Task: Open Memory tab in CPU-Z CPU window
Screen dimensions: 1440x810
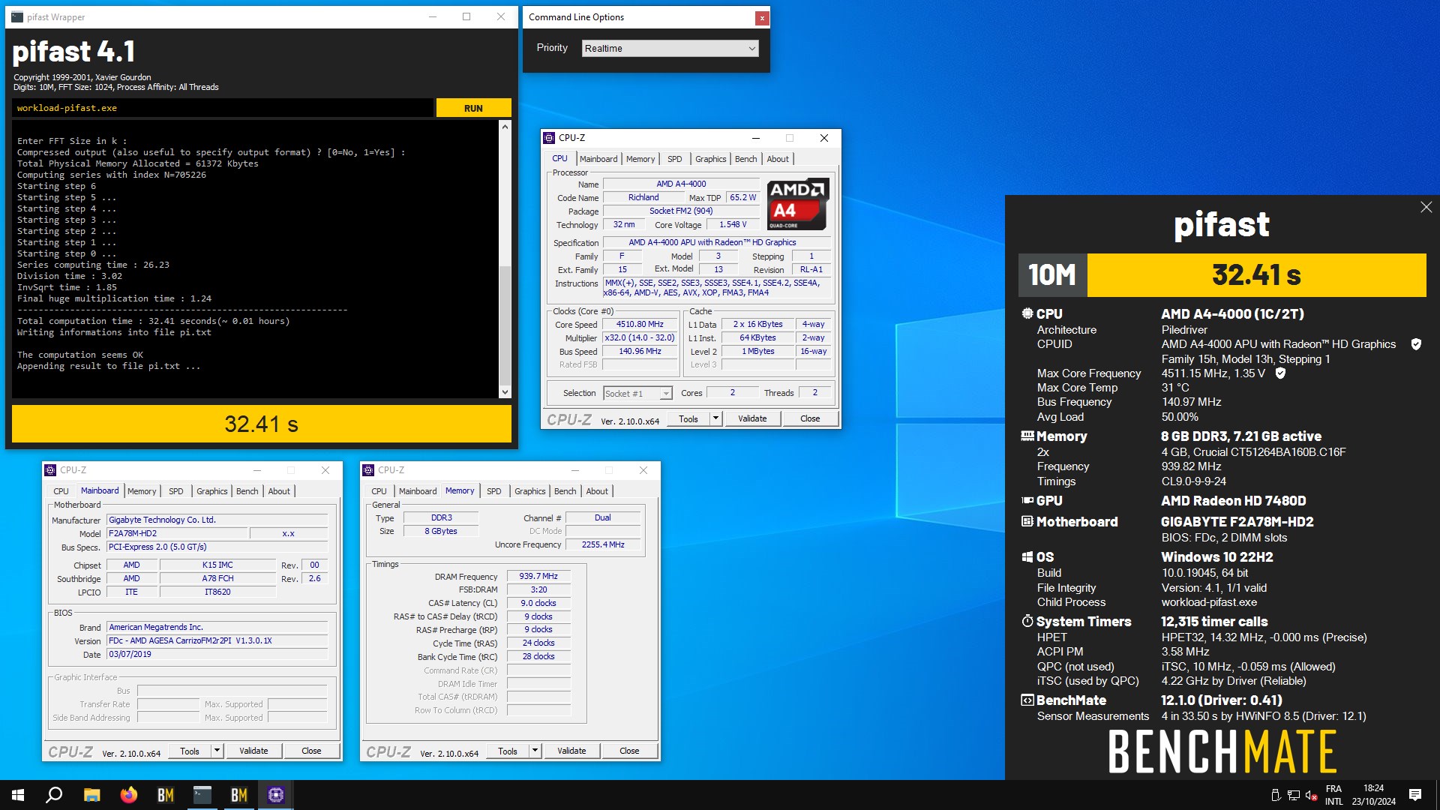Action: click(640, 159)
